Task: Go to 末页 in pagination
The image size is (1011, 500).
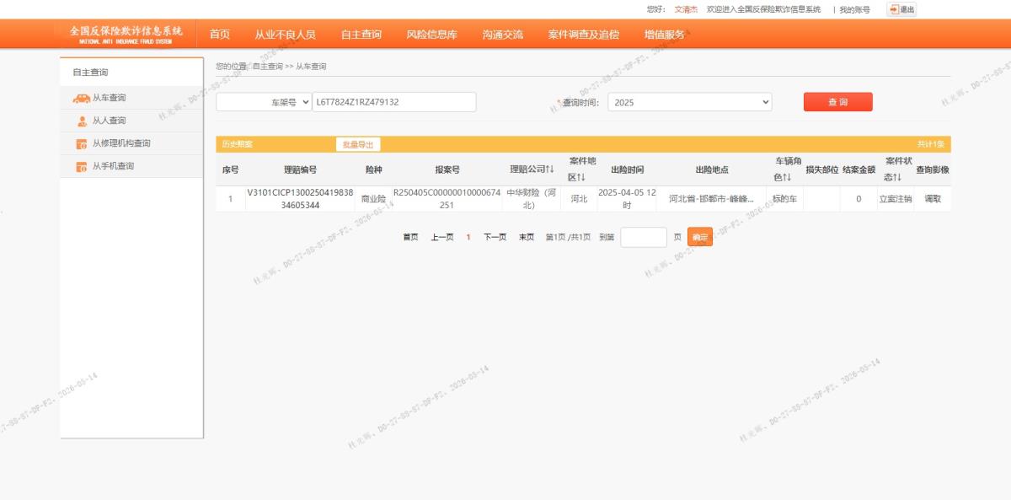Action: point(526,237)
